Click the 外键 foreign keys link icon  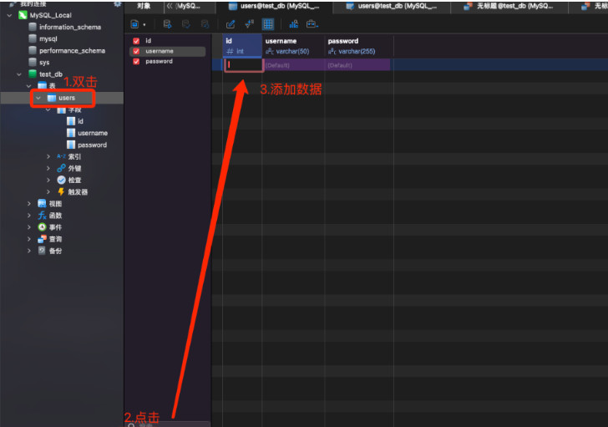click(x=61, y=168)
